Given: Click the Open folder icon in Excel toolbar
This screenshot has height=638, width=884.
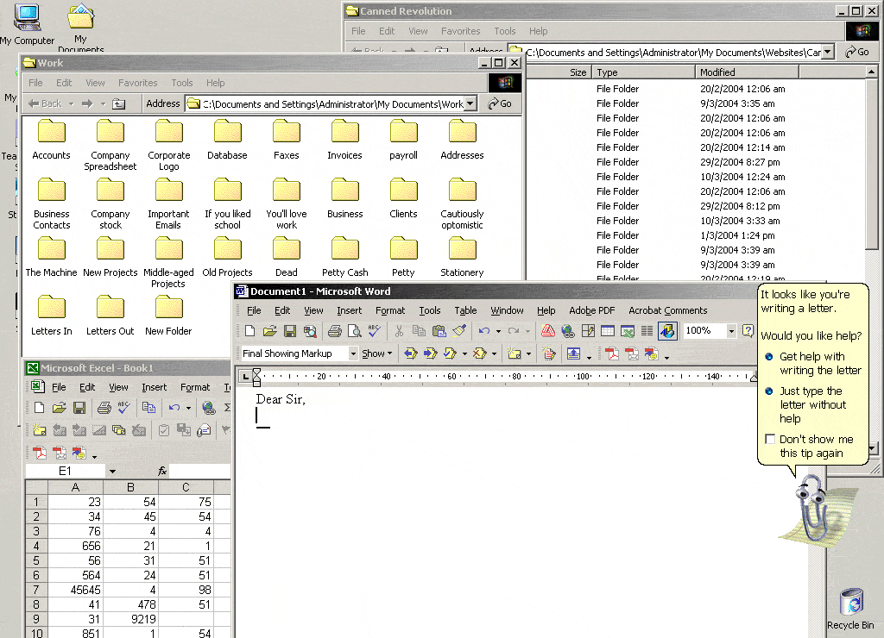Looking at the screenshot, I should [59, 408].
